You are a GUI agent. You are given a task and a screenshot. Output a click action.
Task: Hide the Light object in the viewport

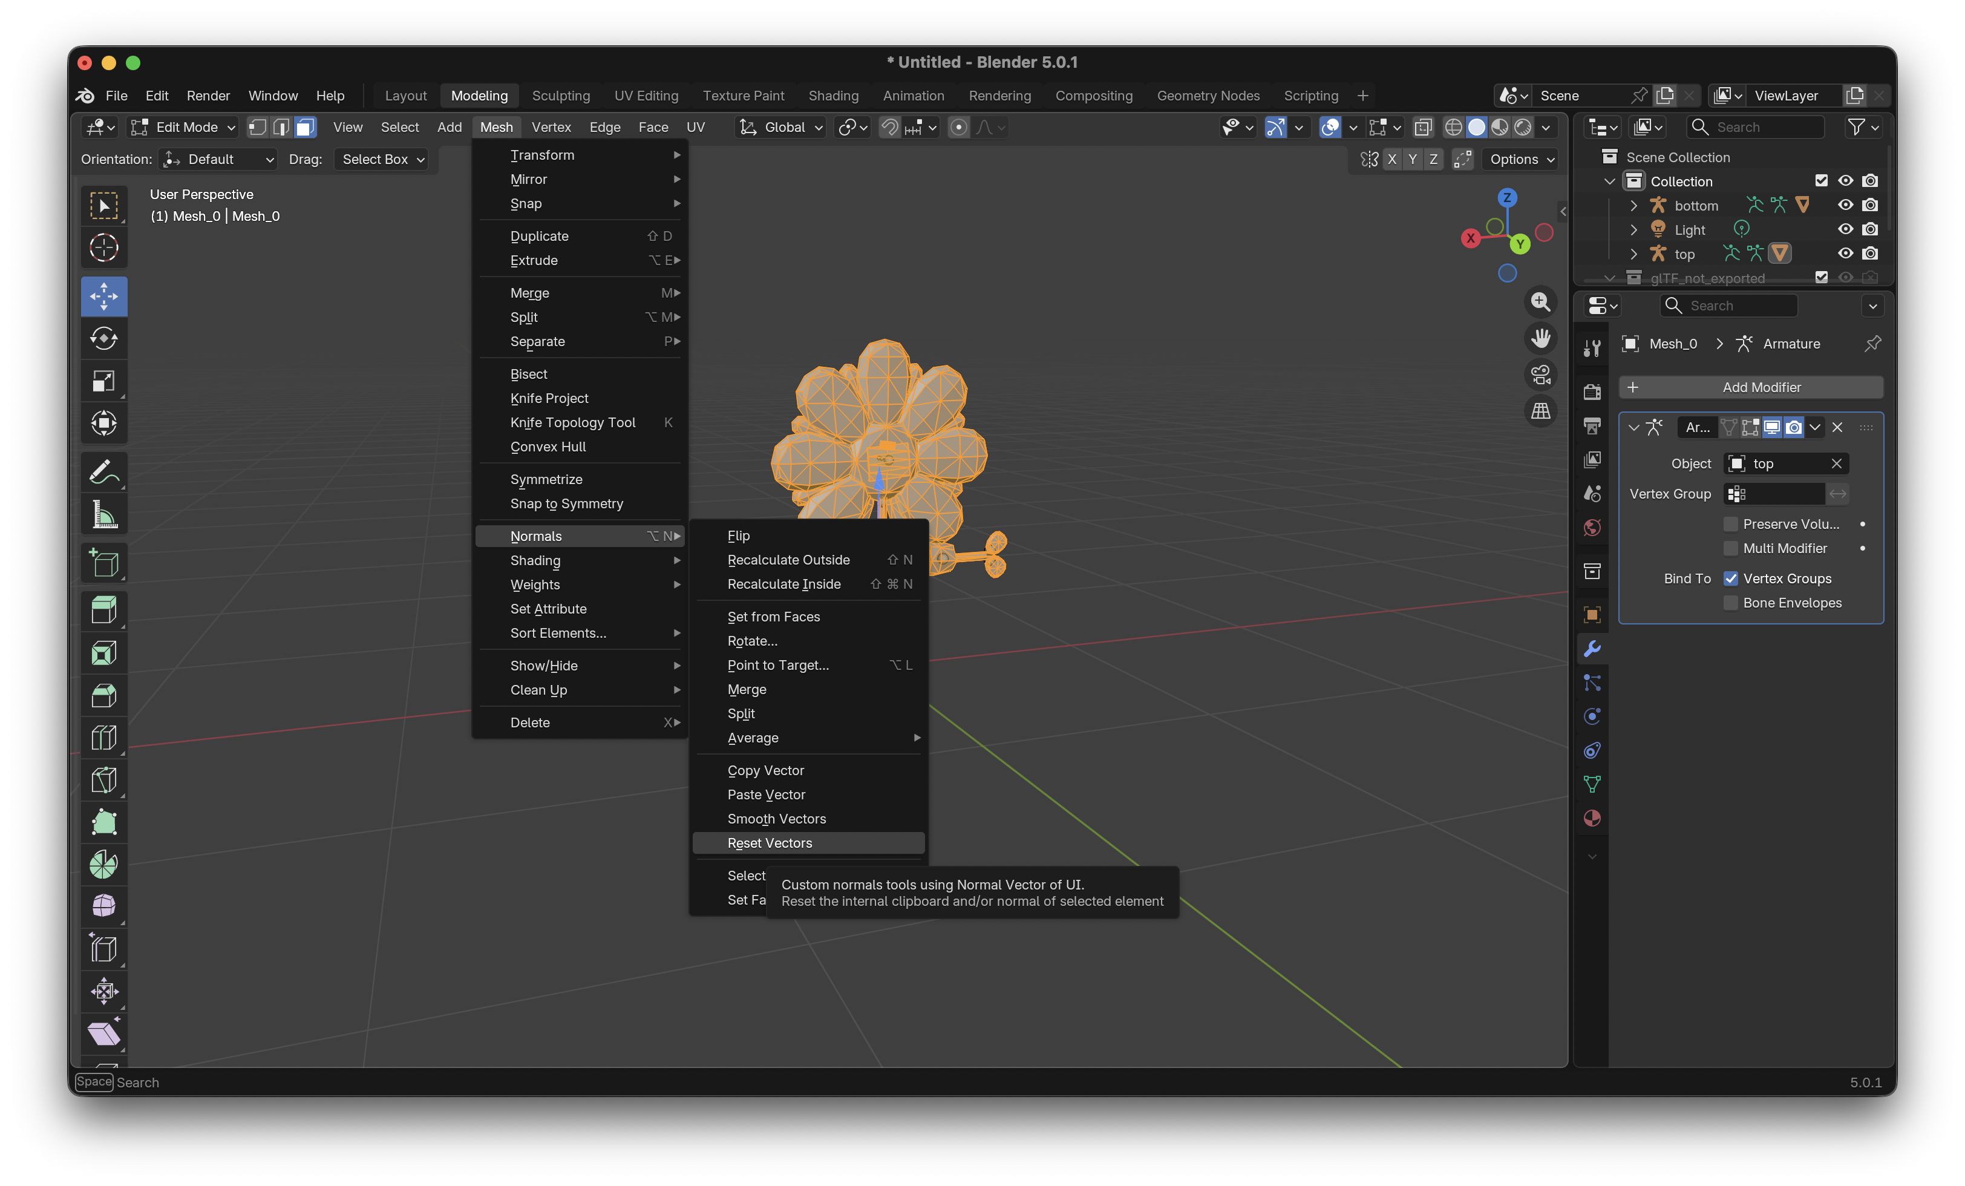pos(1845,230)
